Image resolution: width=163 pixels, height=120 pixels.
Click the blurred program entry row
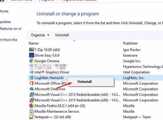pos(48,67)
